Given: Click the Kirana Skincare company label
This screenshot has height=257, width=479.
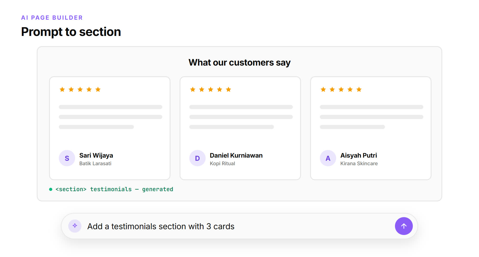Looking at the screenshot, I should [359, 163].
